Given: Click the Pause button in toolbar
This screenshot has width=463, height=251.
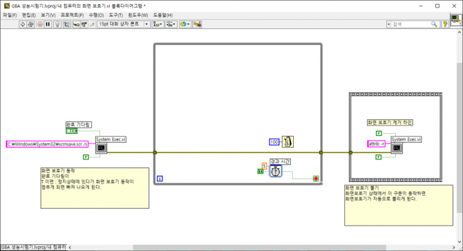Looking at the screenshot, I should point(48,24).
